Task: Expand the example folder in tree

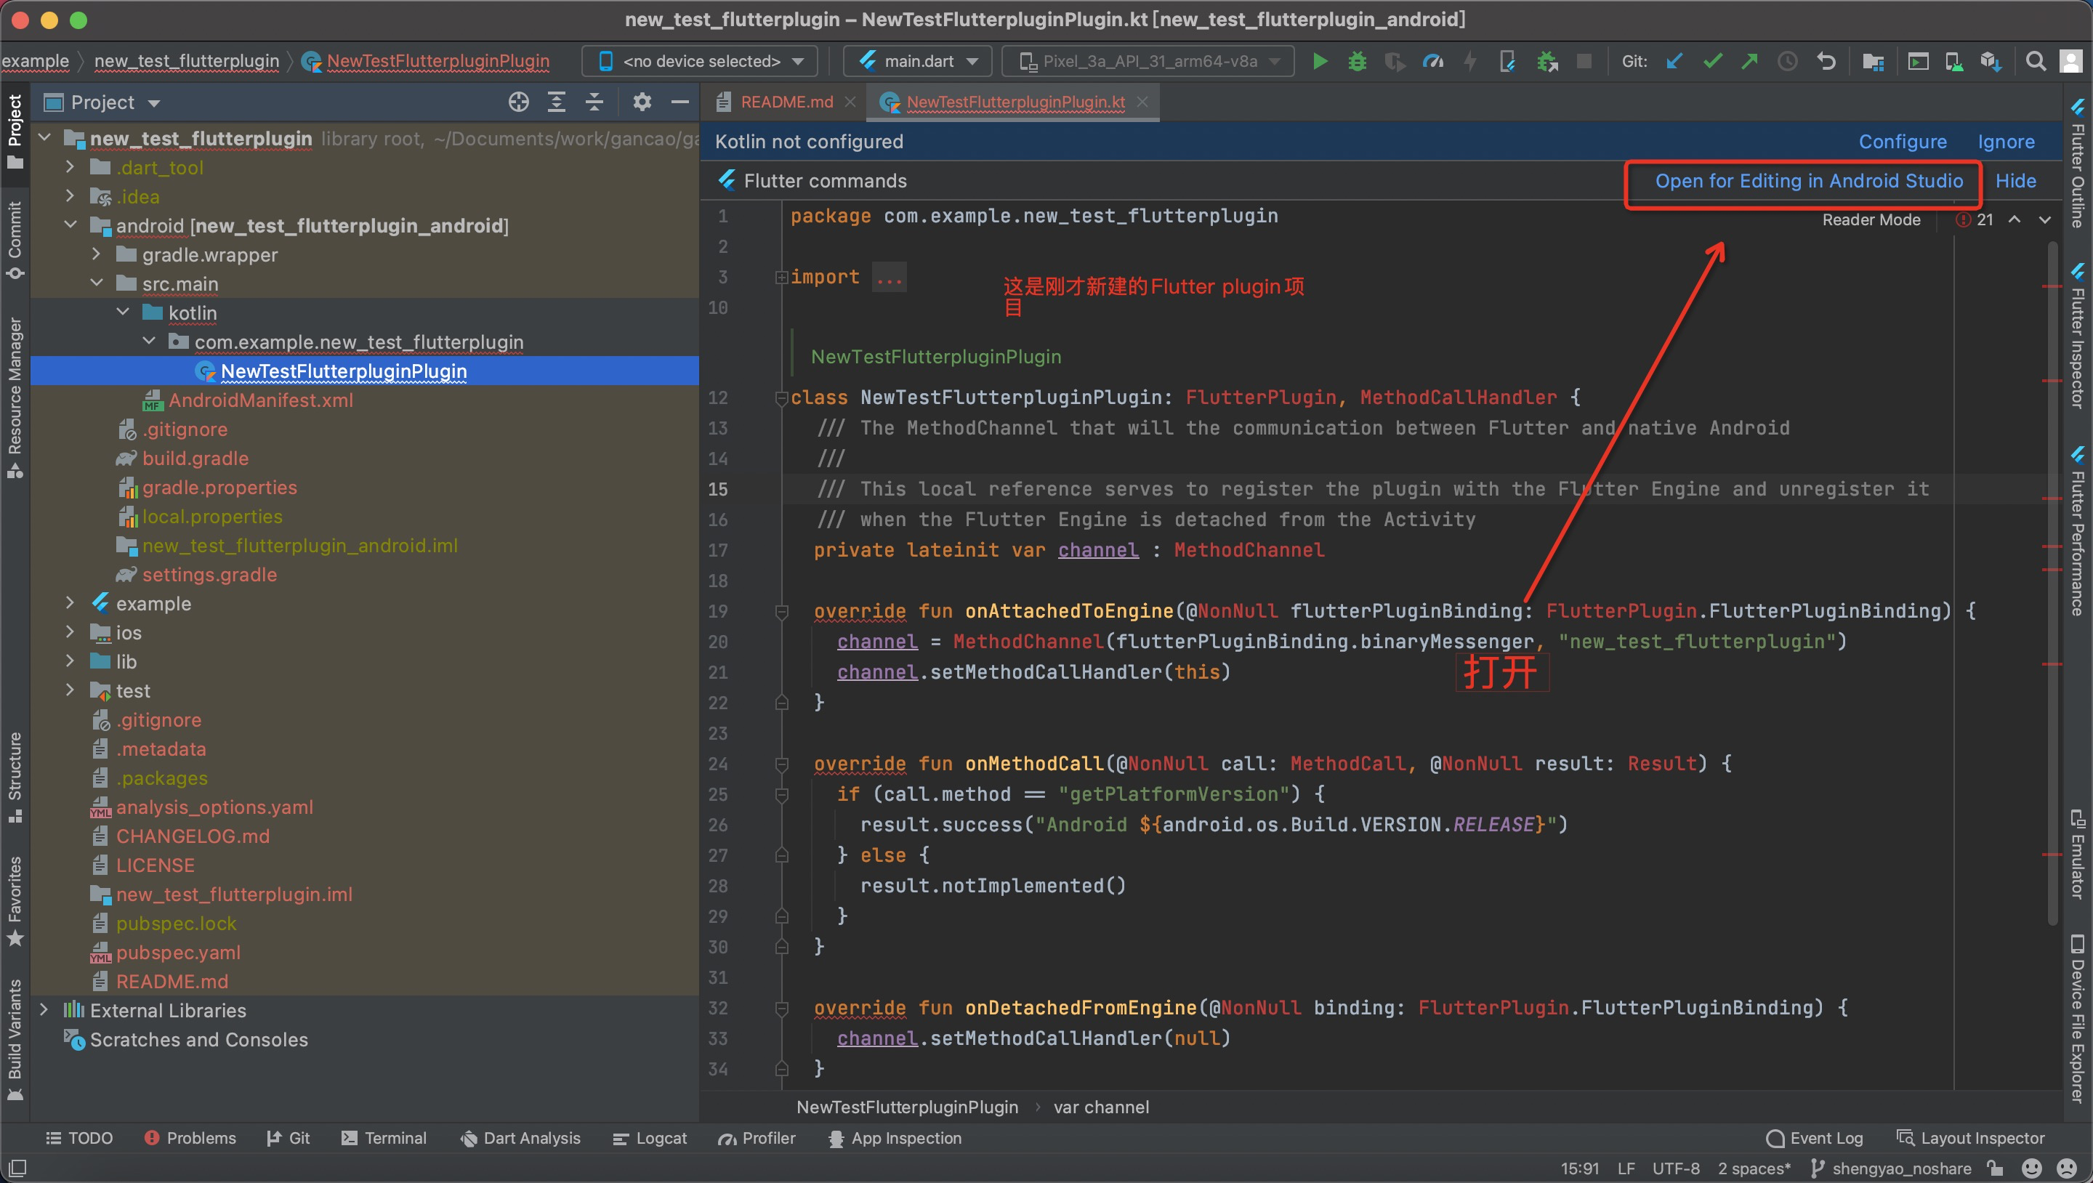Action: click(70, 604)
